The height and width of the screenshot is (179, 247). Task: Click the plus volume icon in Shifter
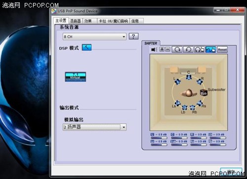point(162,49)
